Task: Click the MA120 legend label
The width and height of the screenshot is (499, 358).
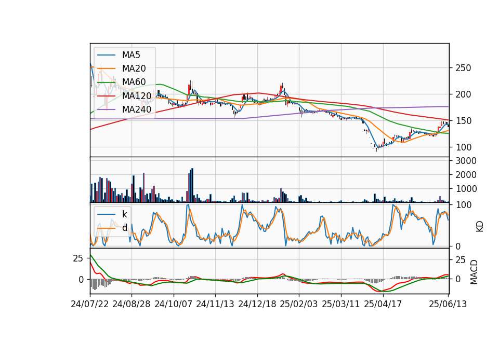Action: click(137, 95)
